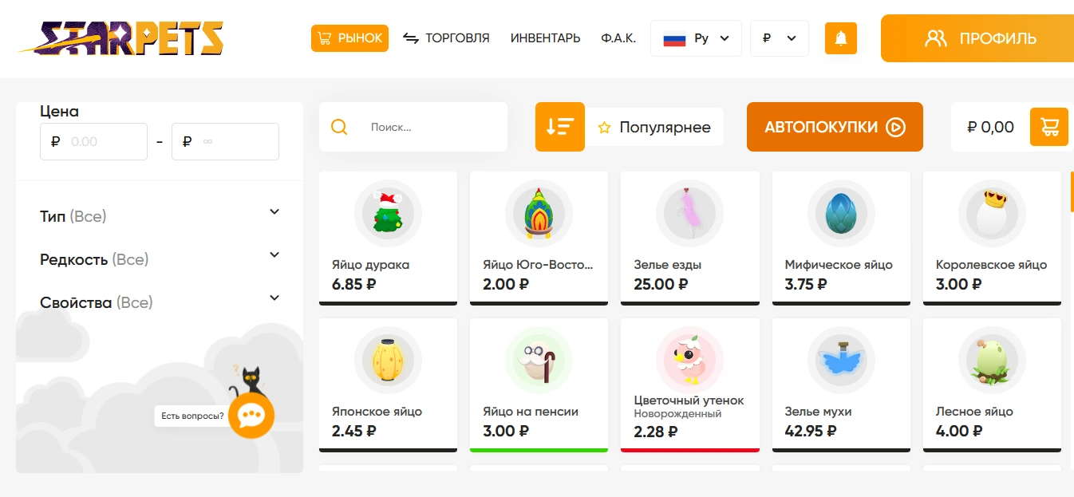Click the minimum price input field
The image size is (1074, 497).
93,142
